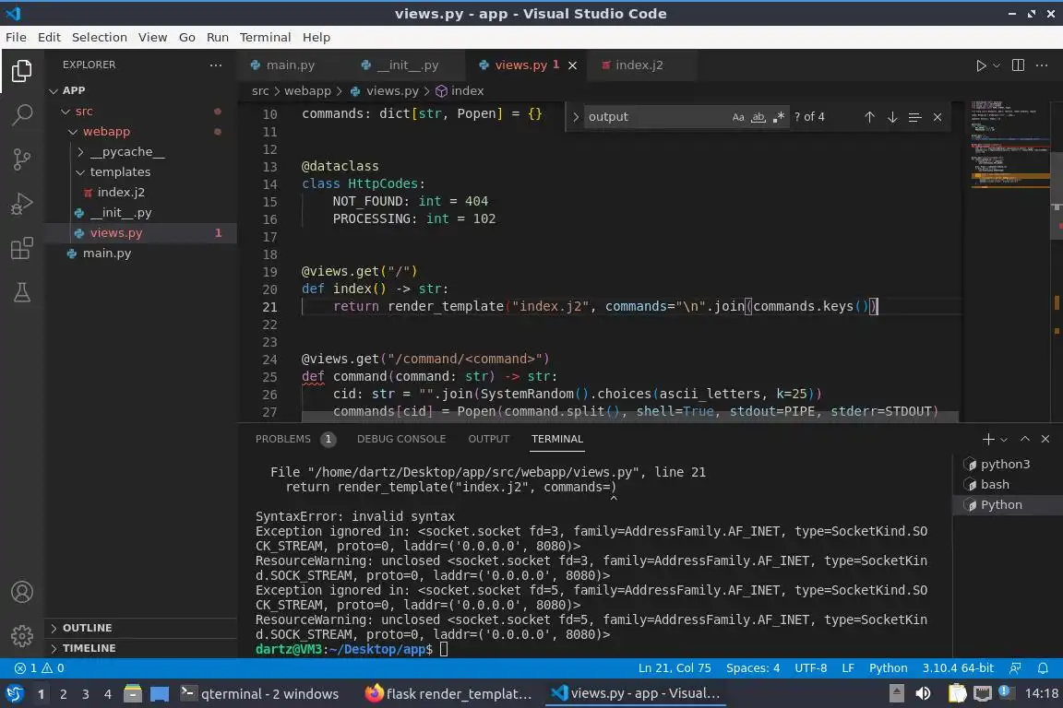Screen dimensions: 1063x708
Task: Open the application launcher on taskbar
Action: tap(14, 694)
